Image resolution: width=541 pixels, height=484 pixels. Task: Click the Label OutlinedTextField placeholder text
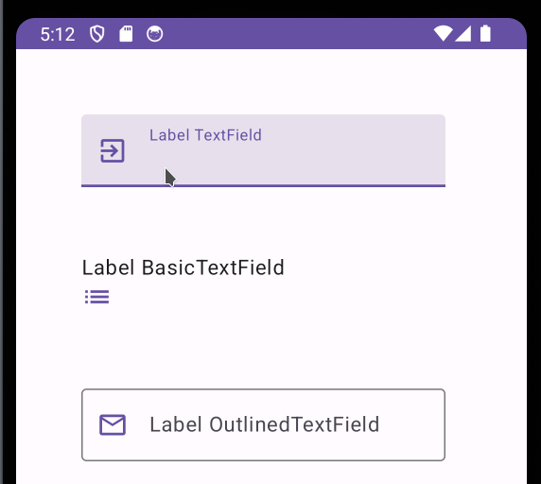coord(265,424)
